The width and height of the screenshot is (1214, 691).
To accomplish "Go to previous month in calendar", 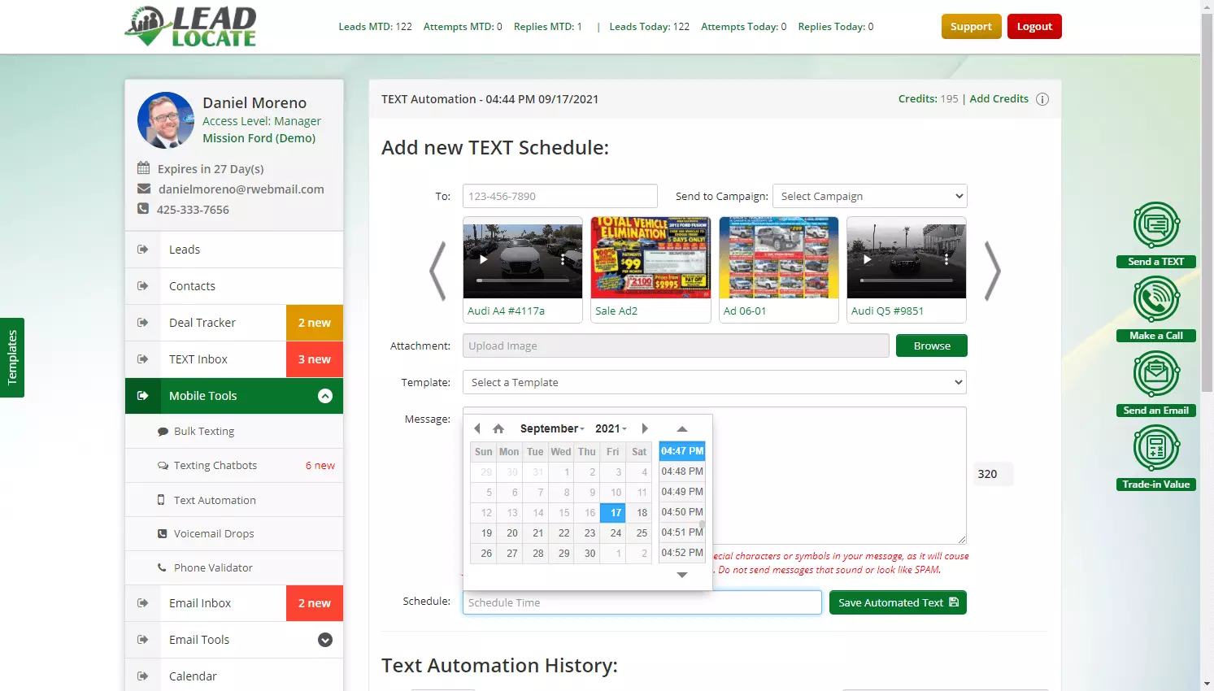I will click(x=477, y=428).
